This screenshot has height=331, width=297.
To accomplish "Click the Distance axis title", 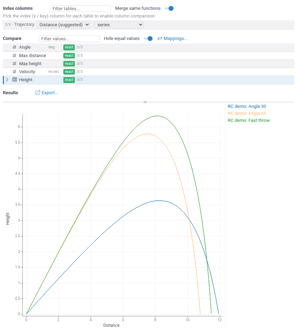I will [x=111, y=325].
